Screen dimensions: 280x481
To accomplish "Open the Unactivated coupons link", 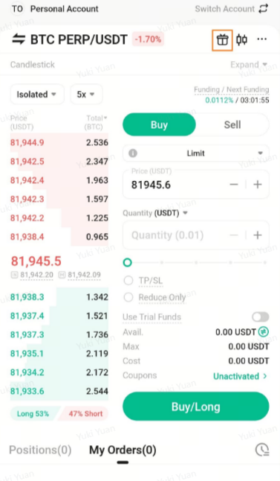I will pyautogui.click(x=240, y=376).
